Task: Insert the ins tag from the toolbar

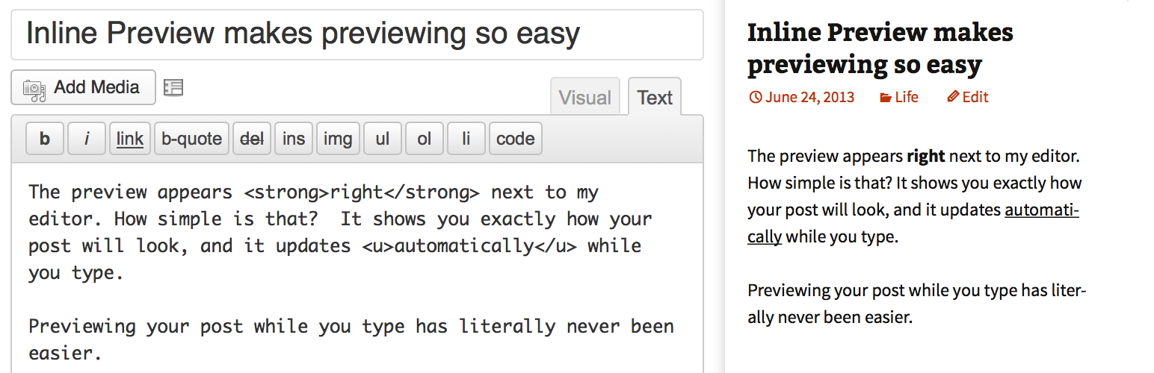Action: (294, 139)
